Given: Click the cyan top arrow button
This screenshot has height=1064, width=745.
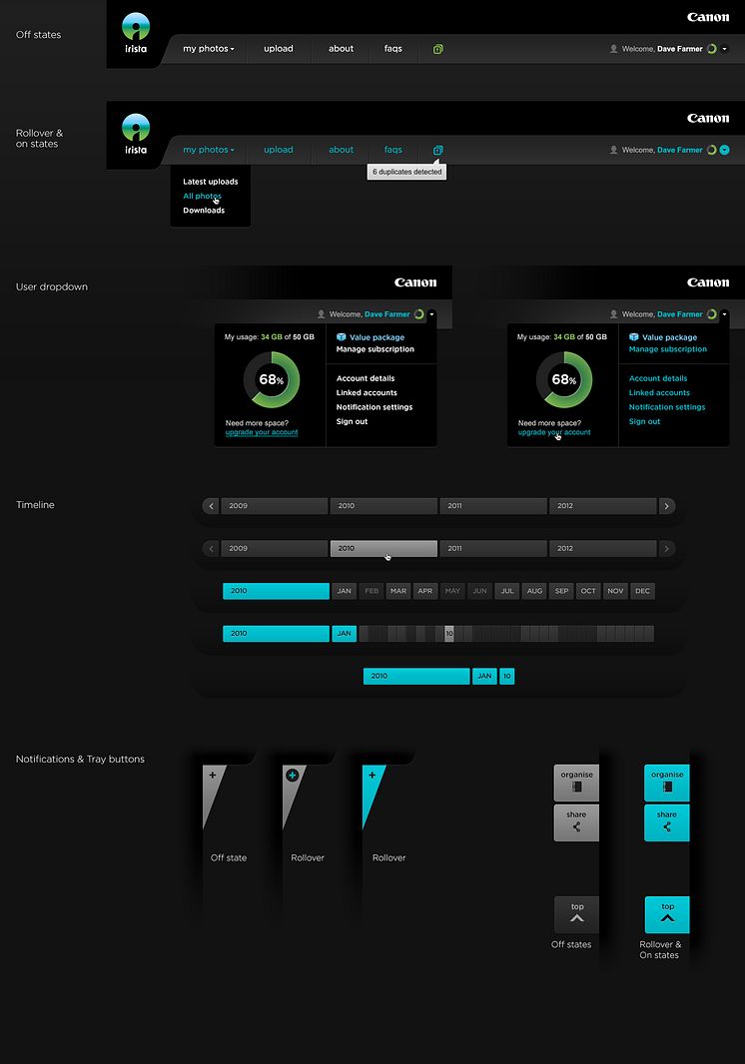Looking at the screenshot, I should (x=667, y=914).
